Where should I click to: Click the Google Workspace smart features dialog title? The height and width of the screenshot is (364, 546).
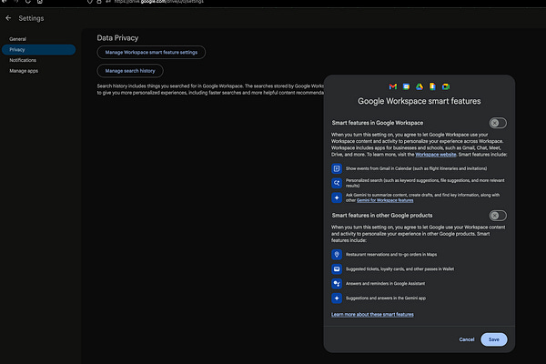pyautogui.click(x=419, y=101)
